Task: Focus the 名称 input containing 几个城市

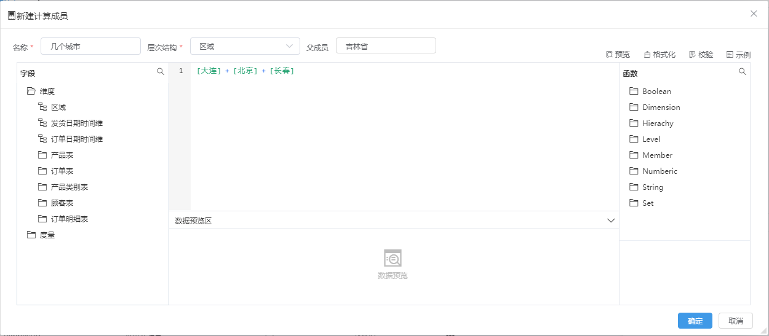Action: click(x=90, y=46)
